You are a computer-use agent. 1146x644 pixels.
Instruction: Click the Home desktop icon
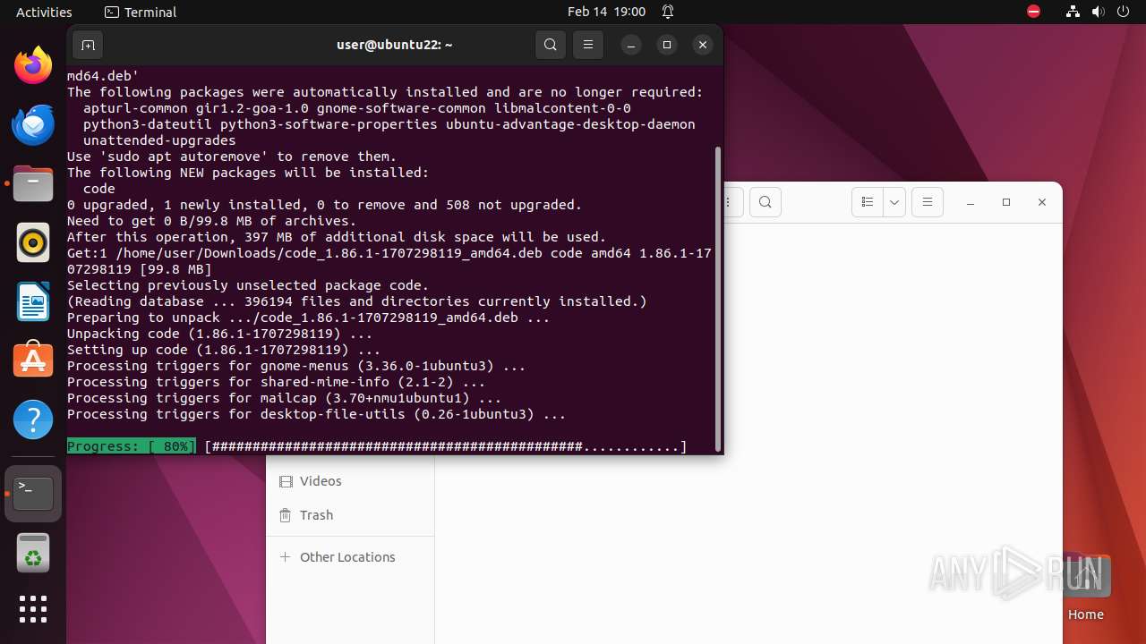(1086, 588)
